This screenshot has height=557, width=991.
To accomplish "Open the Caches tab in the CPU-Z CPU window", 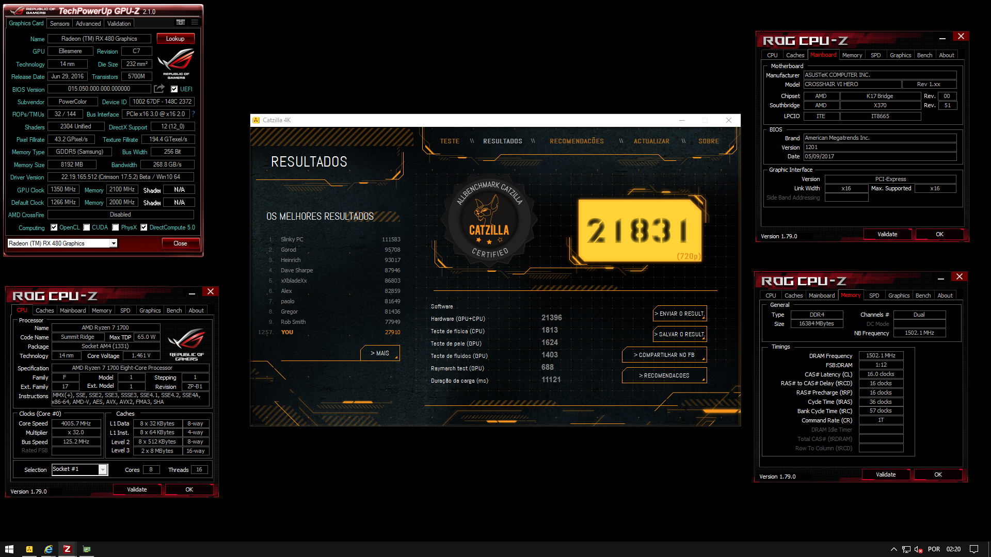I will (x=44, y=310).
